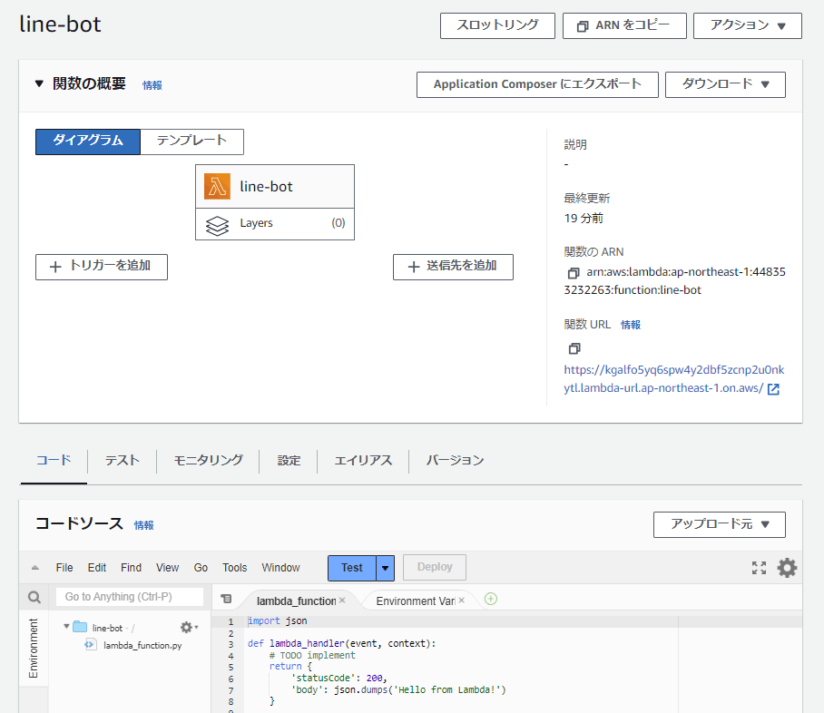The width and height of the screenshot is (824, 713).
Task: Open the File menu in editor
Action: tap(64, 568)
